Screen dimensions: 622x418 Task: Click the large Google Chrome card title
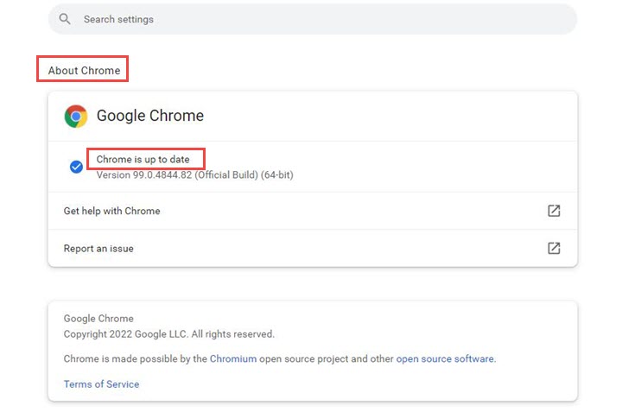pyautogui.click(x=150, y=116)
